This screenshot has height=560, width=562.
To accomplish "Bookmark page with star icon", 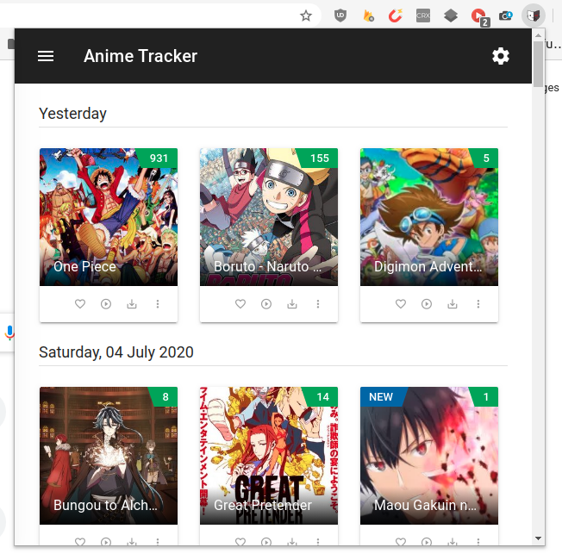I will click(x=306, y=16).
